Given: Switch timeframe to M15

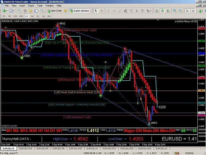Looking at the screenshot, I should pyautogui.click(x=15, y=16).
